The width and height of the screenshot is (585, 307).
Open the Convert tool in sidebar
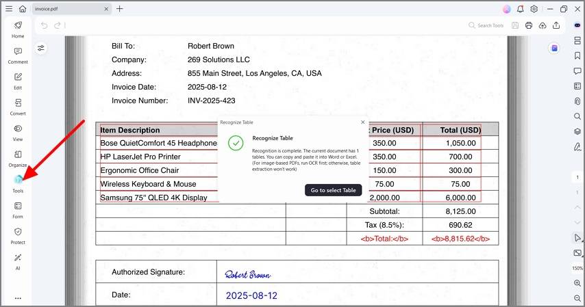[x=18, y=105]
